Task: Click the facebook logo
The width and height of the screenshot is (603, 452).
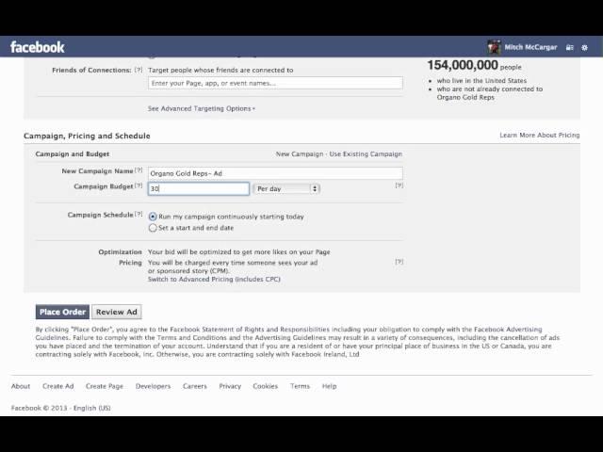Action: (x=38, y=47)
